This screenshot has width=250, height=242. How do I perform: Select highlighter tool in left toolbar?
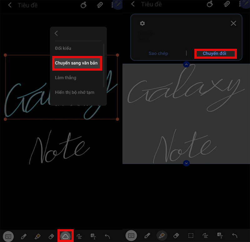pyautogui.click(x=37, y=236)
